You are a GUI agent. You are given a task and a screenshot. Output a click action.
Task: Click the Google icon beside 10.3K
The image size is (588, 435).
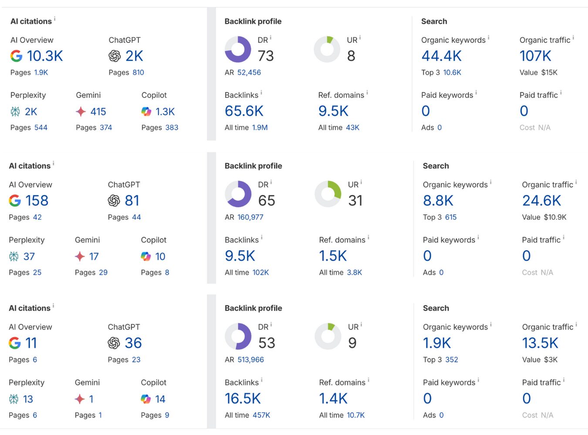(x=16, y=56)
